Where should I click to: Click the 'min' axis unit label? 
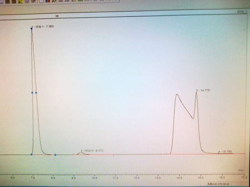pyautogui.click(x=241, y=170)
